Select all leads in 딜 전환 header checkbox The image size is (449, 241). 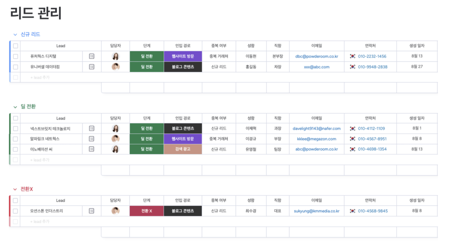tap(15, 118)
